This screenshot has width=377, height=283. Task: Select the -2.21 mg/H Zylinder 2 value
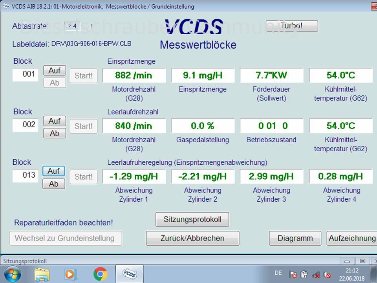[203, 176]
